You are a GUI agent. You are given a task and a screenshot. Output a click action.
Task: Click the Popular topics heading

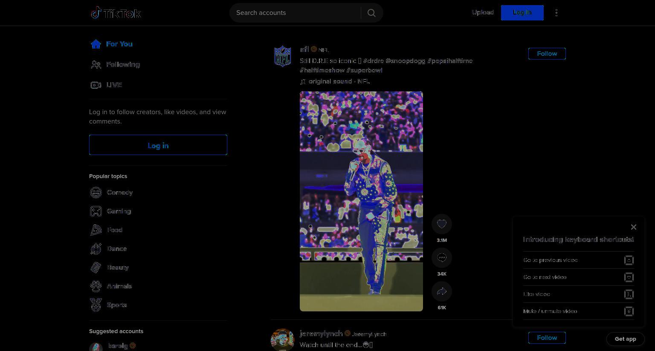[108, 176]
